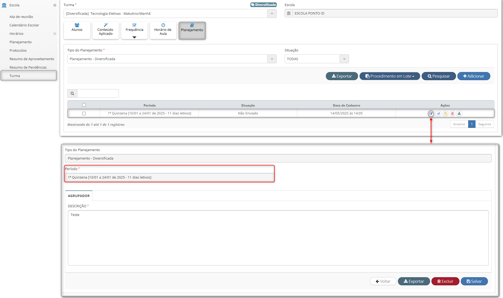Sort by Data de Cadastro column header

point(346,105)
